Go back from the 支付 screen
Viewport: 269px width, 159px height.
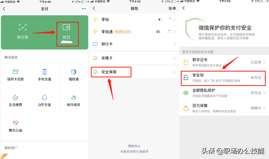click(x=4, y=9)
